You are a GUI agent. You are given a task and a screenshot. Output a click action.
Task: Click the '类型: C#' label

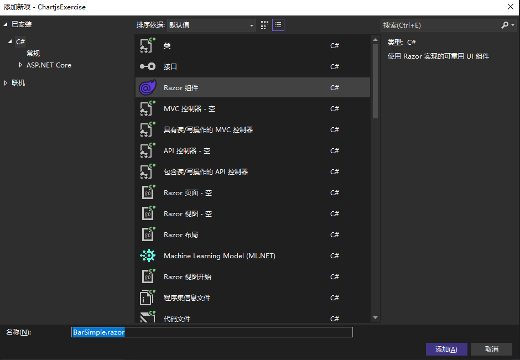[402, 42]
